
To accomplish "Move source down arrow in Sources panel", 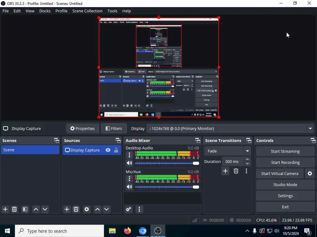I will (x=106, y=209).
